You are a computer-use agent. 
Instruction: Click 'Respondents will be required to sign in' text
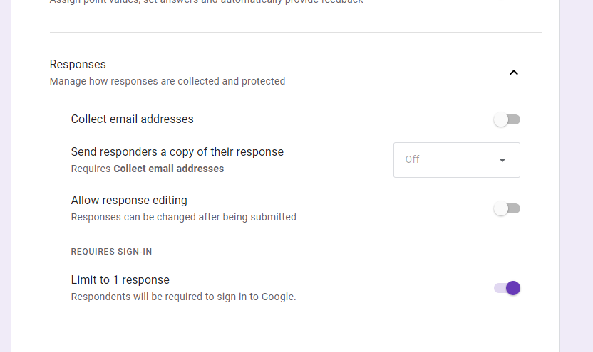(x=183, y=297)
